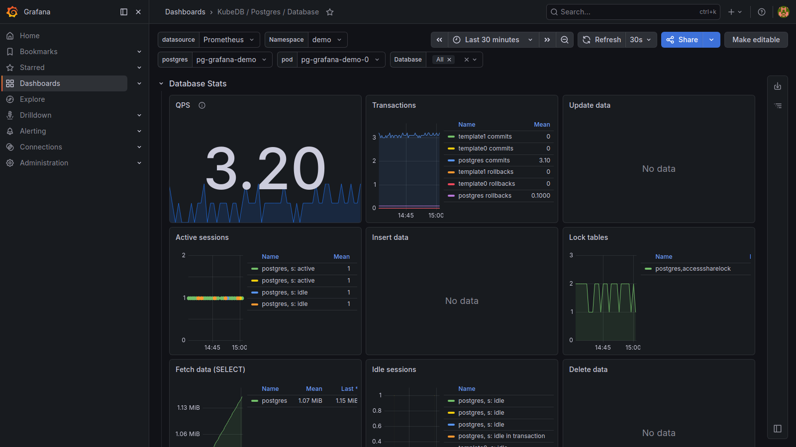The height and width of the screenshot is (447, 796).
Task: Open Administration in the sidebar
Action: pyautogui.click(x=44, y=163)
